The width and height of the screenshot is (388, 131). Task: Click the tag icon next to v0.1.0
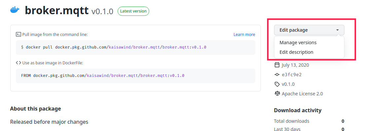click(x=277, y=84)
